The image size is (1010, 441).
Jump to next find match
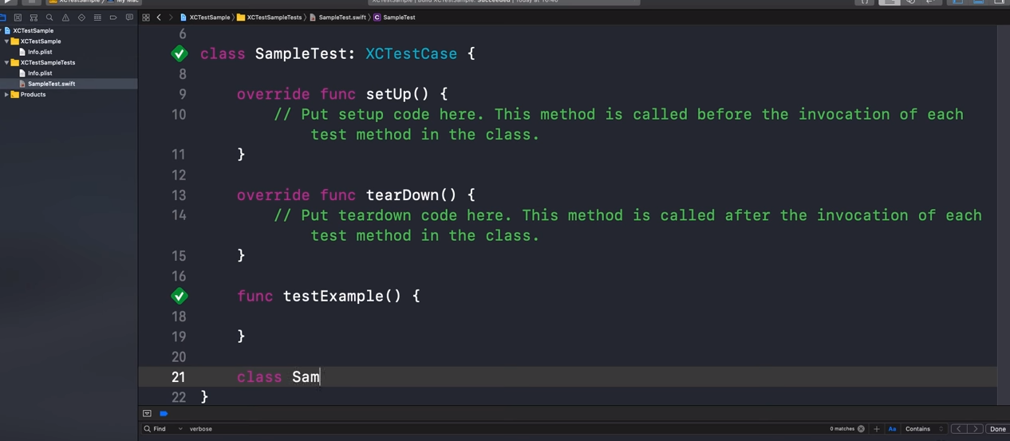click(975, 429)
